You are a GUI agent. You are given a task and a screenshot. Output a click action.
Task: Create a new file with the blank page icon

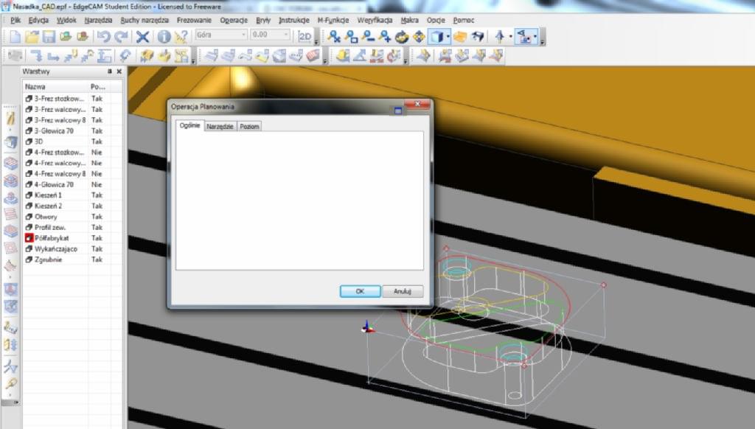pyautogui.click(x=15, y=37)
